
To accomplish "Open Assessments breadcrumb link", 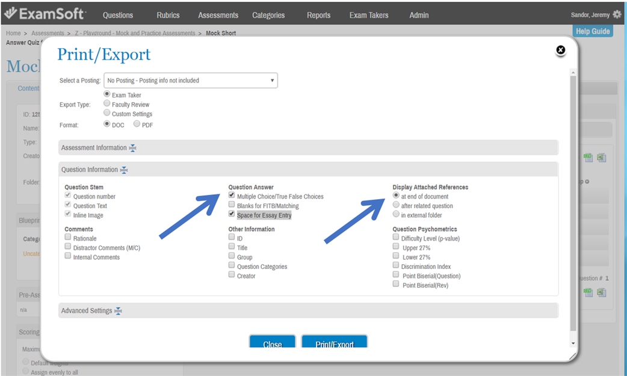I will 48,33.
